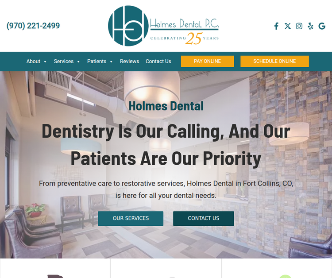Open the Patients menu item
This screenshot has height=278, width=332.
pyautogui.click(x=97, y=62)
